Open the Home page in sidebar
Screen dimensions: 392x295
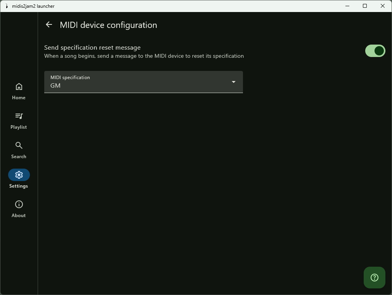click(x=19, y=91)
